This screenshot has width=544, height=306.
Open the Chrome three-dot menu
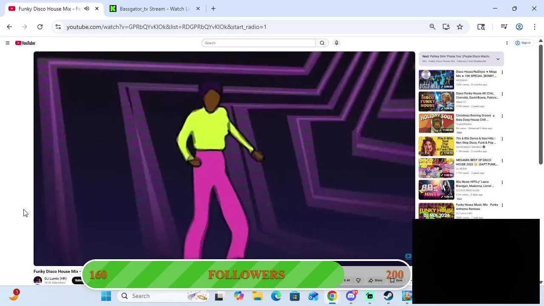pos(534,27)
